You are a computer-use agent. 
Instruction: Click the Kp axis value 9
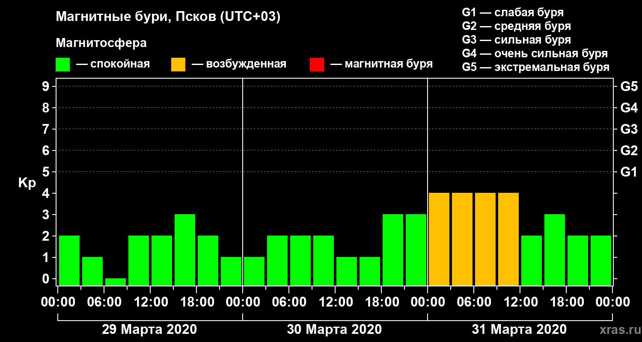point(47,86)
